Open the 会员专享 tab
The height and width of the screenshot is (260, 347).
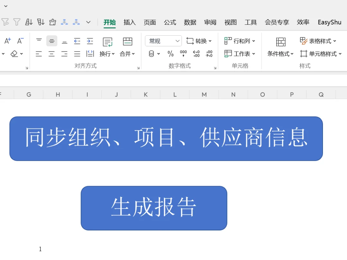tap(277, 22)
